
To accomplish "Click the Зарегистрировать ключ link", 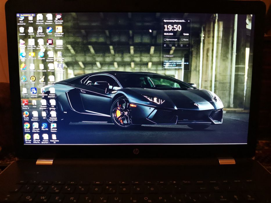I will [173, 68].
